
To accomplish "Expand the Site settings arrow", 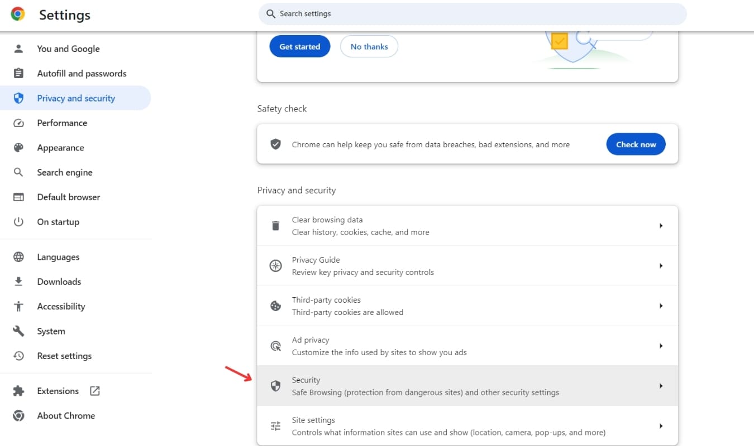I will coord(661,426).
